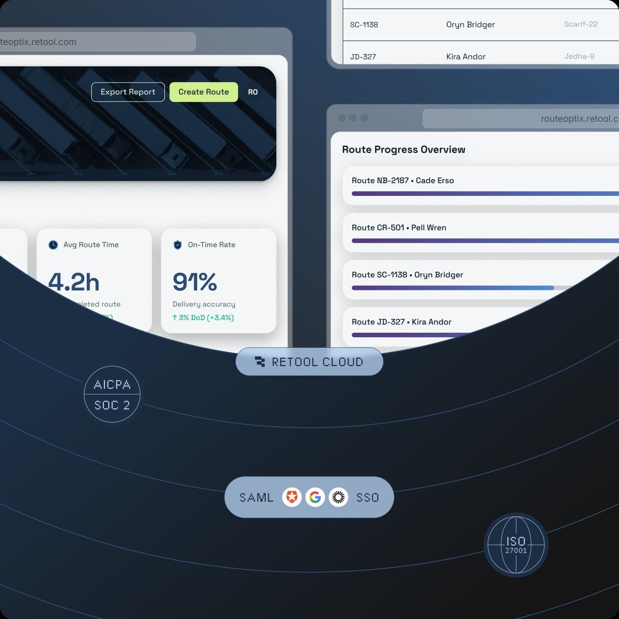Click the Route NB-2187 Cade Erso progress bar

pos(485,194)
